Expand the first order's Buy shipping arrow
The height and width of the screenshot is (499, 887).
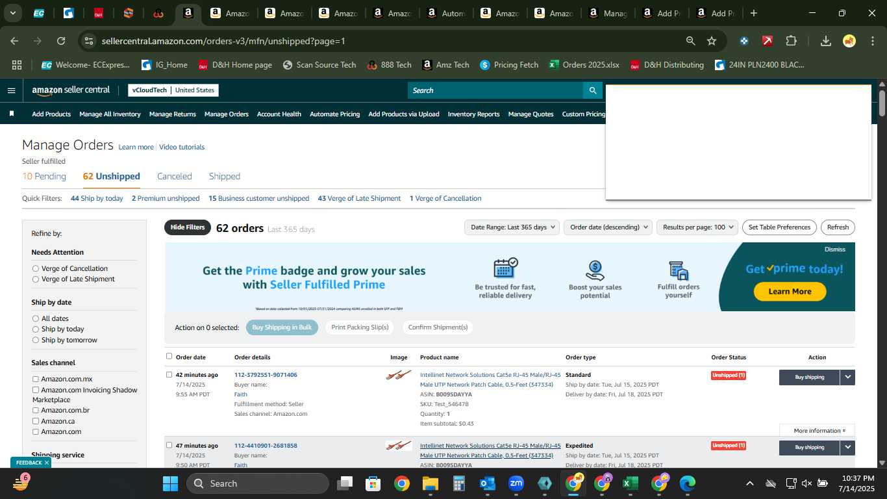(847, 377)
